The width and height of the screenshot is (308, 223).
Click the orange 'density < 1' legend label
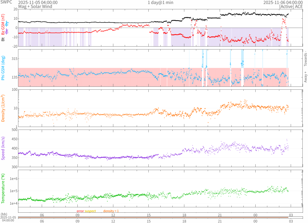(111, 211)
